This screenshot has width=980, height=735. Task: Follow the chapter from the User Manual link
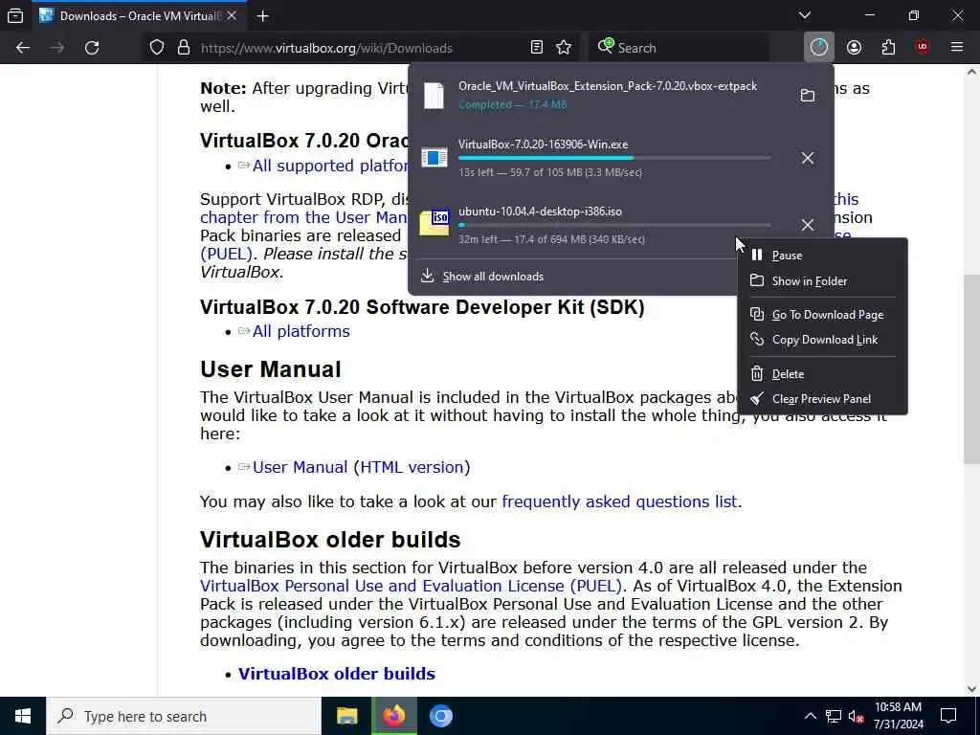click(303, 217)
